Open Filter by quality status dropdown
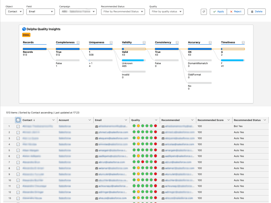The height and width of the screenshot is (203, 271). coord(166,12)
